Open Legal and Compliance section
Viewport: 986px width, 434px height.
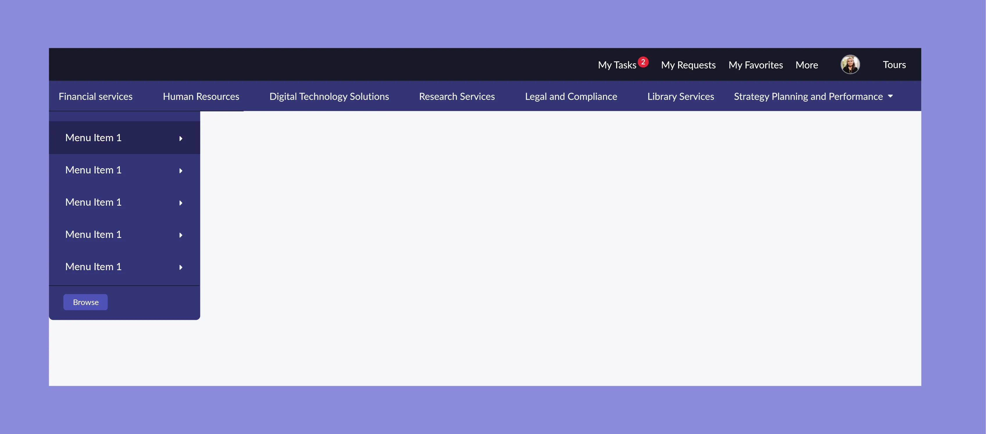click(571, 96)
